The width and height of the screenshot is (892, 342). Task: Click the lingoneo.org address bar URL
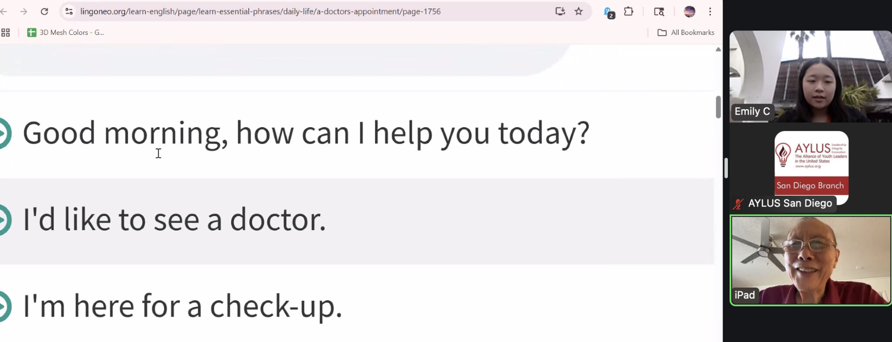click(x=260, y=11)
